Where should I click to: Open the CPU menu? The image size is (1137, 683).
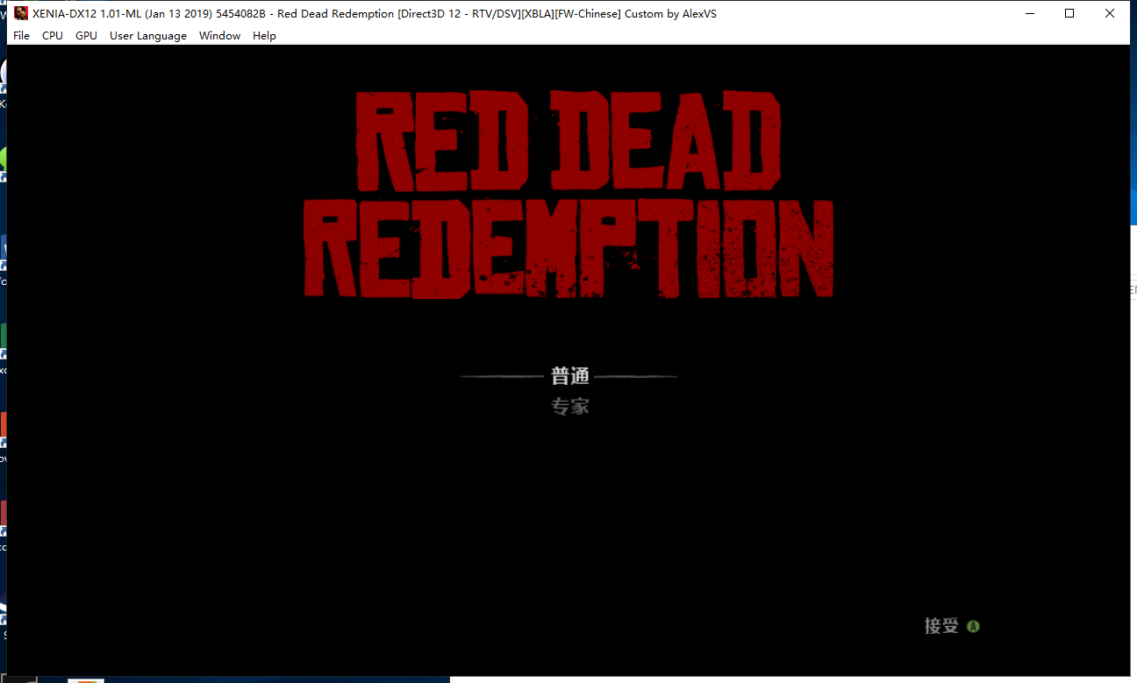click(53, 36)
